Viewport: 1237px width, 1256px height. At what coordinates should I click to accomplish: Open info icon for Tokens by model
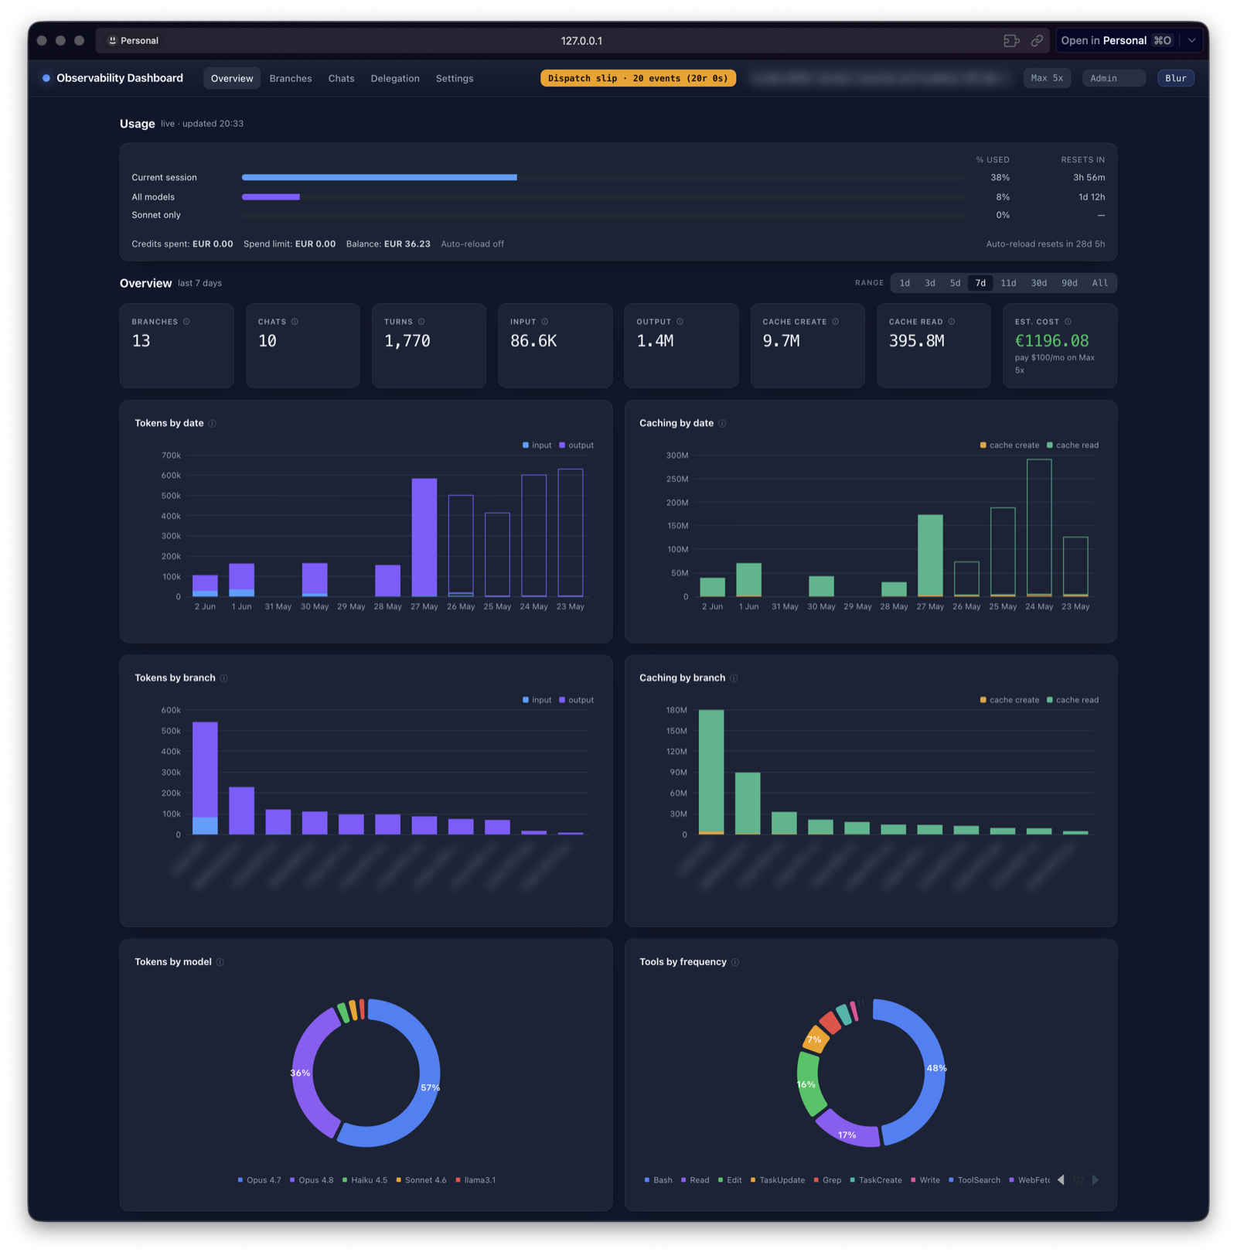coord(220,962)
